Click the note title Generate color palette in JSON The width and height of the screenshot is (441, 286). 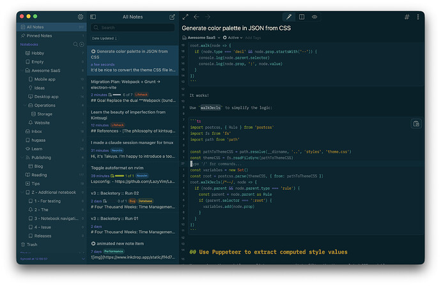pos(236,28)
